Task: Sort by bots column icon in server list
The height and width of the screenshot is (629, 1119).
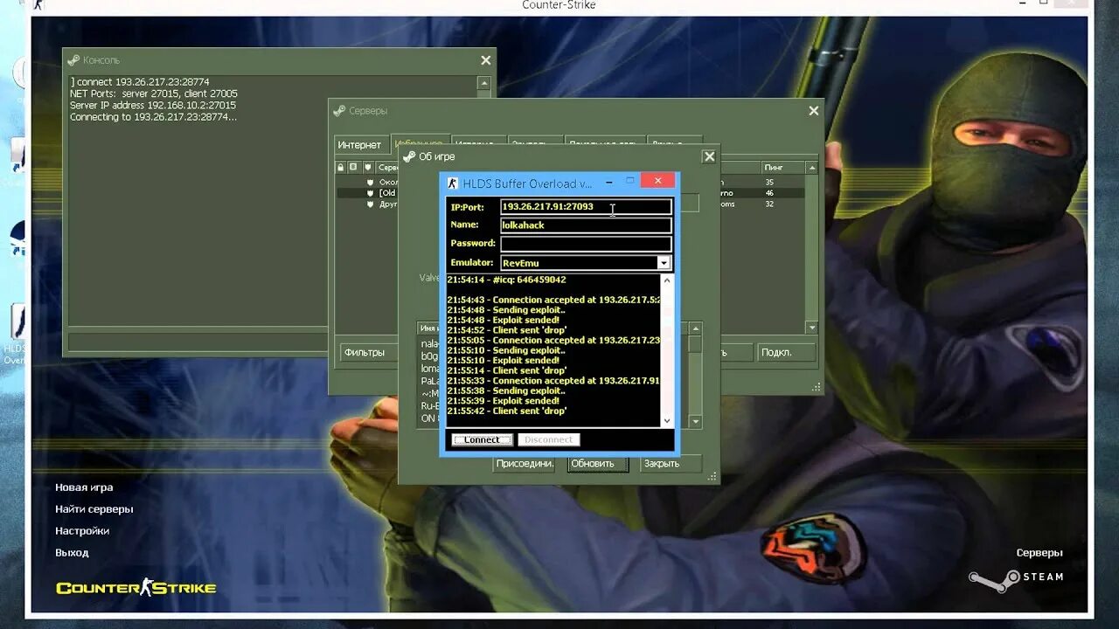Action: 353,167
